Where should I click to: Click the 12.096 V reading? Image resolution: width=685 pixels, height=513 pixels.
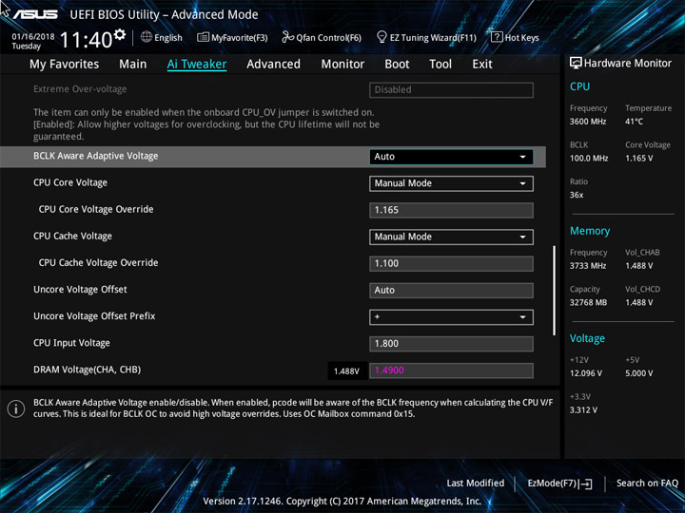click(586, 373)
